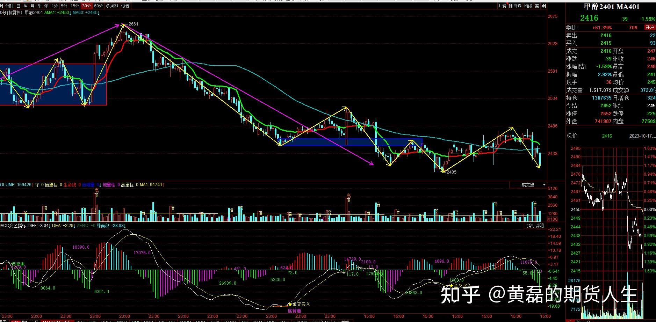
Task: Click the 委比 +61.39% value
Action: point(602,28)
